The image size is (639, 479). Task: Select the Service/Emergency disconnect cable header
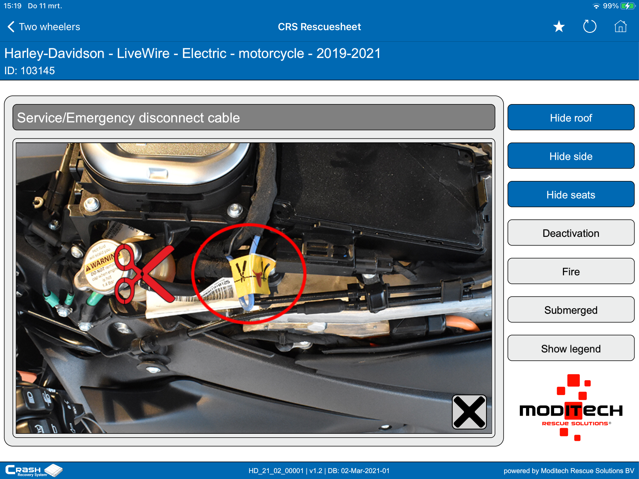[x=254, y=117]
